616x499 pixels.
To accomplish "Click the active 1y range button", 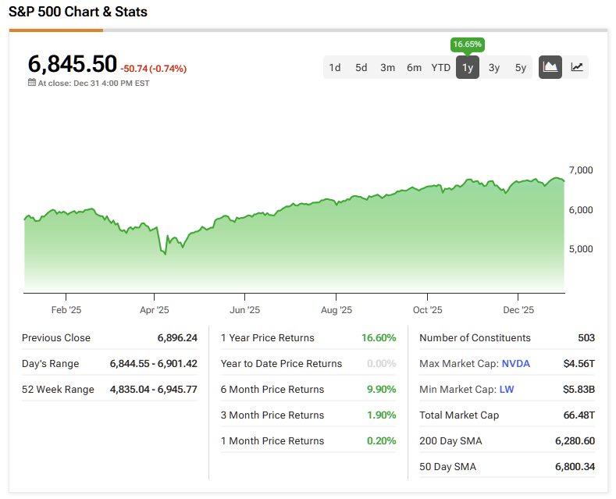I will point(468,67).
